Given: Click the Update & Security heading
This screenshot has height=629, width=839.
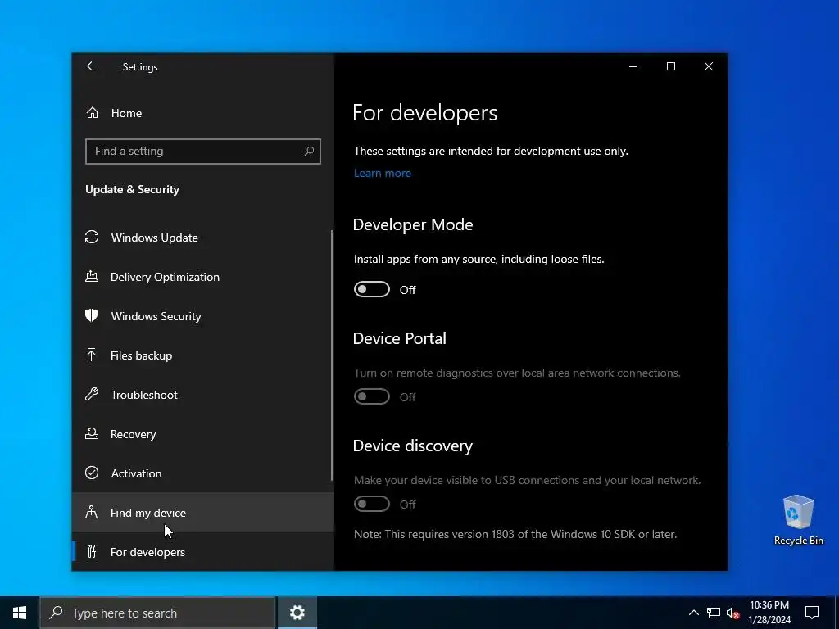Looking at the screenshot, I should [x=132, y=189].
